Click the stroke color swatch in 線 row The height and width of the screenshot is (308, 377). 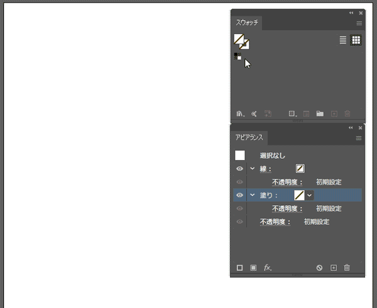[x=300, y=169]
